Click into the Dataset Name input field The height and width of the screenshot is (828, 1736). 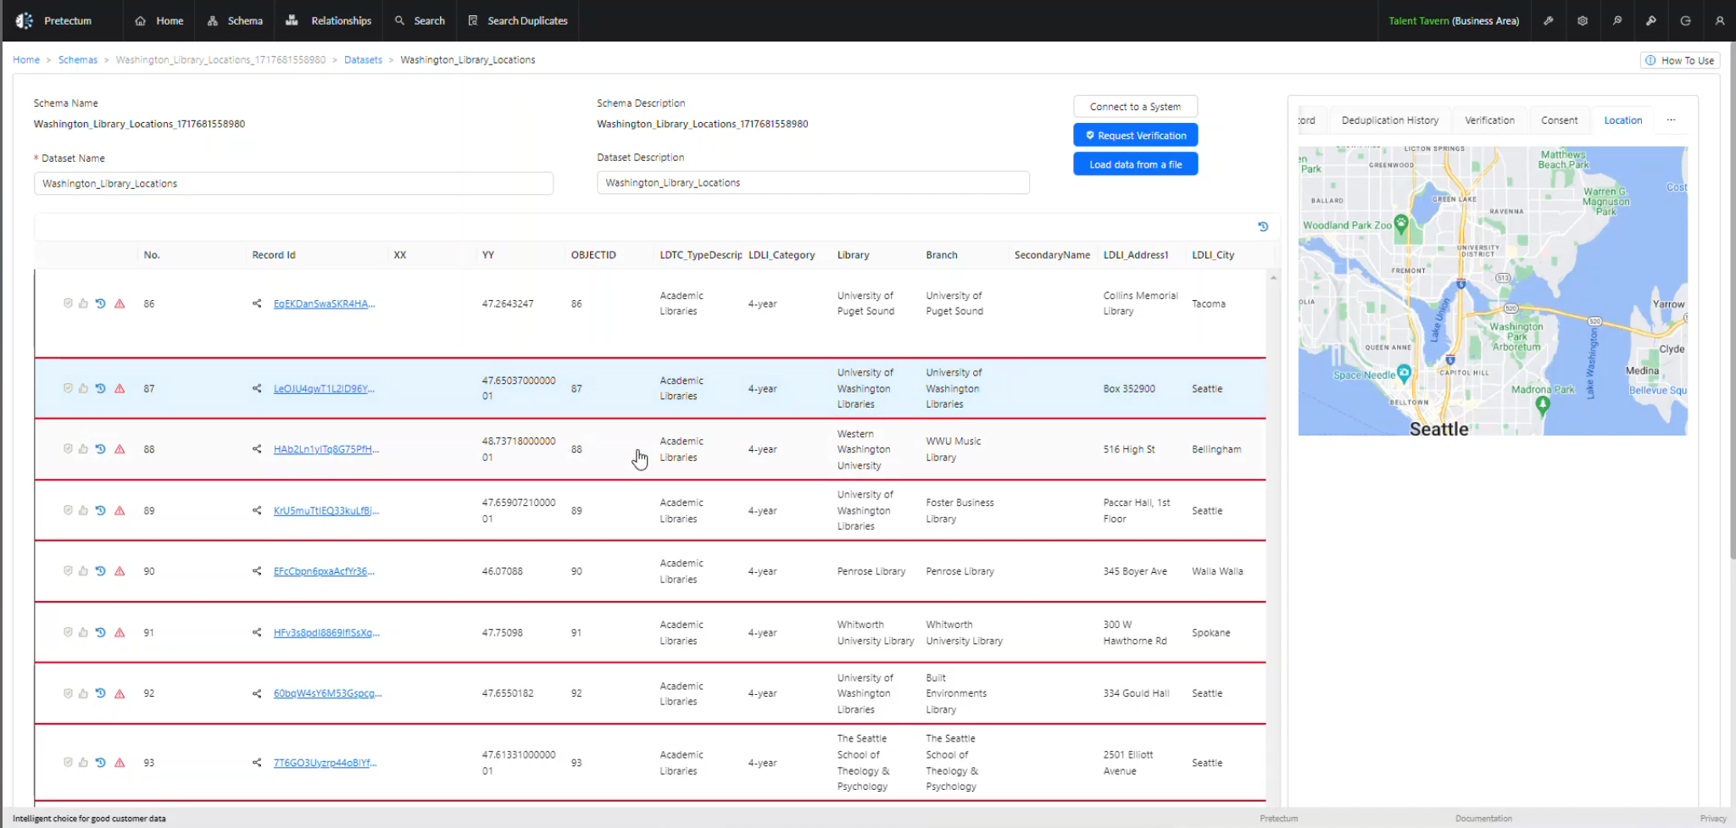(293, 183)
